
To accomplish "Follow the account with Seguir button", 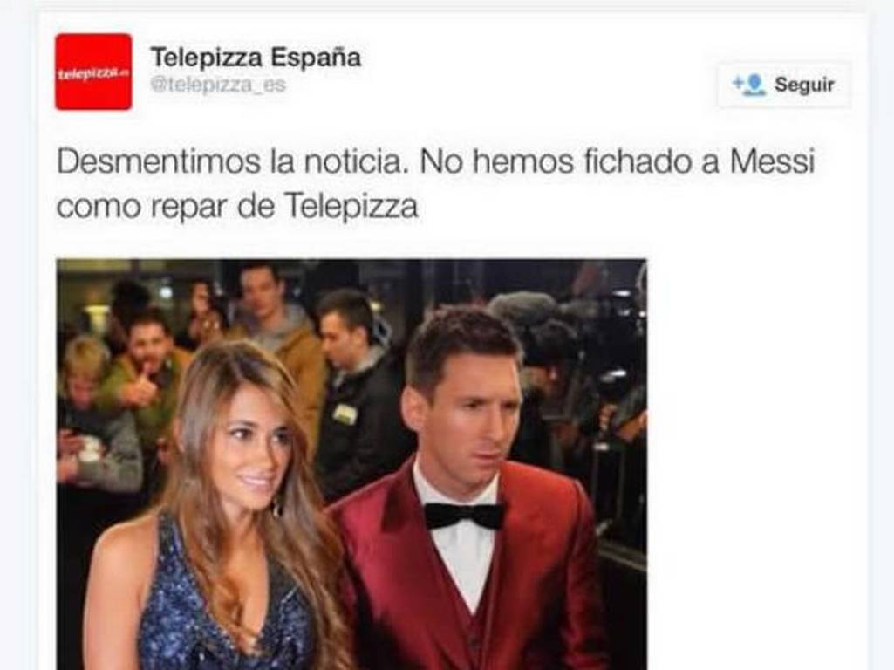I will point(784,85).
